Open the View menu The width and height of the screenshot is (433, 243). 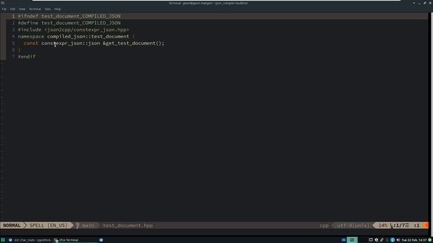pos(22,9)
